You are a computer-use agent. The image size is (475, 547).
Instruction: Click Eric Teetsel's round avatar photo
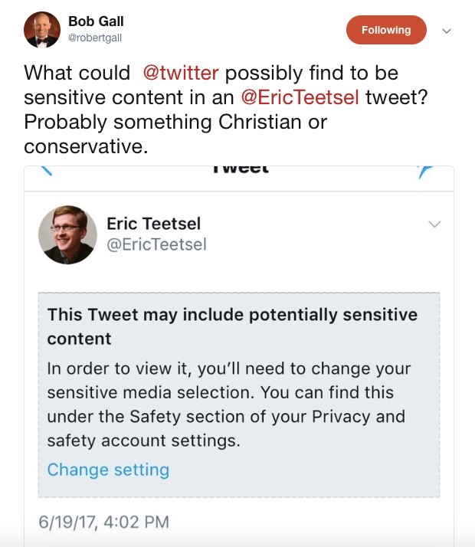tap(67, 234)
